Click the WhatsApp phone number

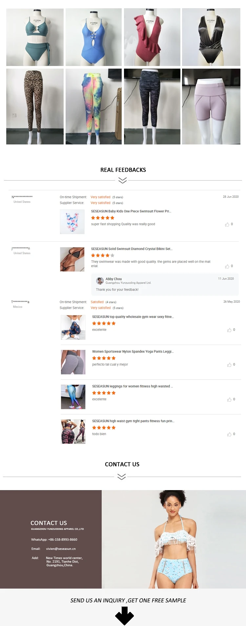[63, 539]
